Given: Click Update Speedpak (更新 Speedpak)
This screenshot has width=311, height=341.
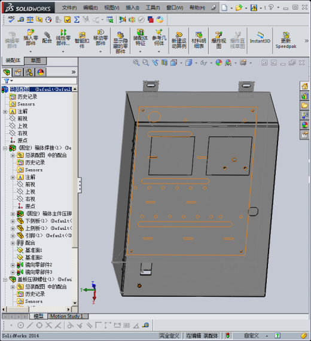Looking at the screenshot, I should coord(286,40).
